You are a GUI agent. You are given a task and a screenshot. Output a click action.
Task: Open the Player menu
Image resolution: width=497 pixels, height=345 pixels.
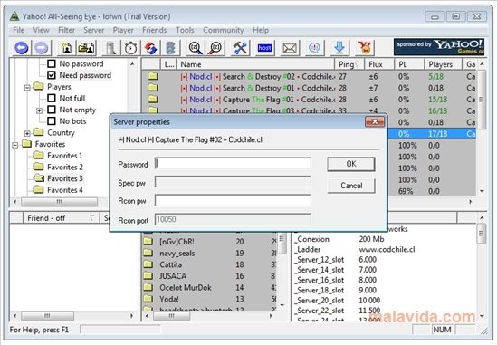[x=123, y=30]
